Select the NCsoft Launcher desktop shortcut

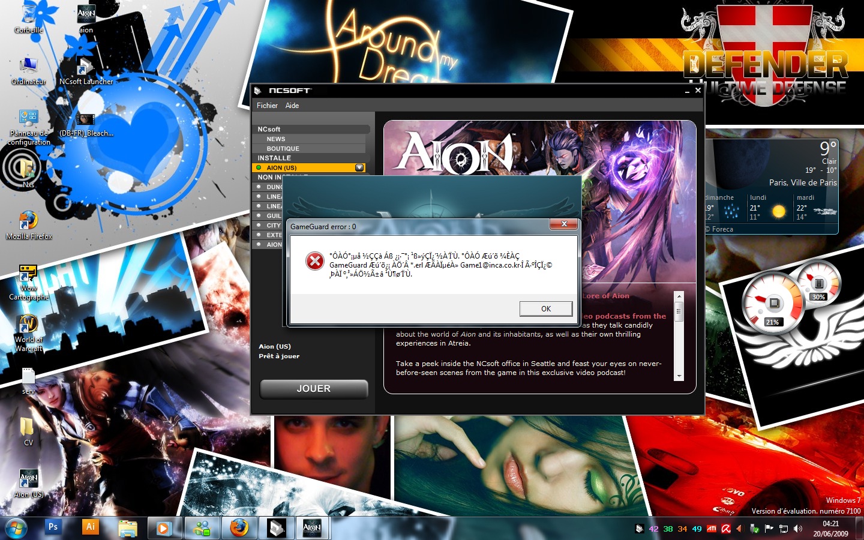[x=86, y=71]
